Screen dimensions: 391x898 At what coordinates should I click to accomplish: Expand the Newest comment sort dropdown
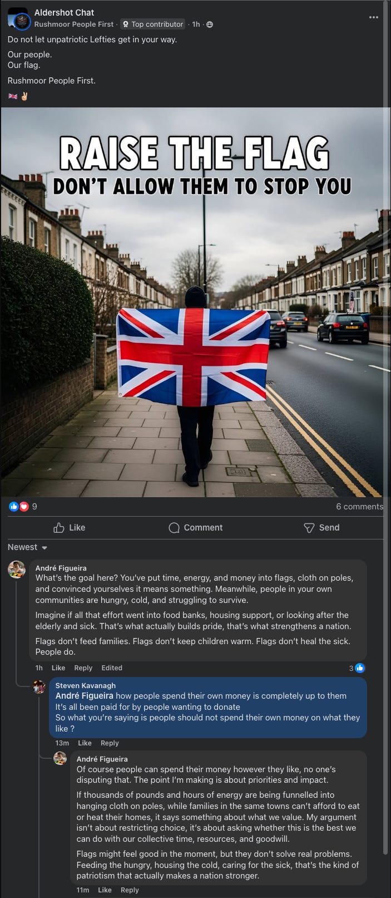pyautogui.click(x=28, y=547)
